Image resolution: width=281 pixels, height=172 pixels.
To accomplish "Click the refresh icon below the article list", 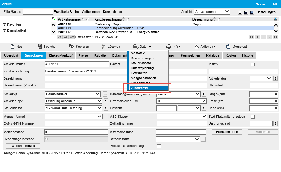I will (x=60, y=37).
